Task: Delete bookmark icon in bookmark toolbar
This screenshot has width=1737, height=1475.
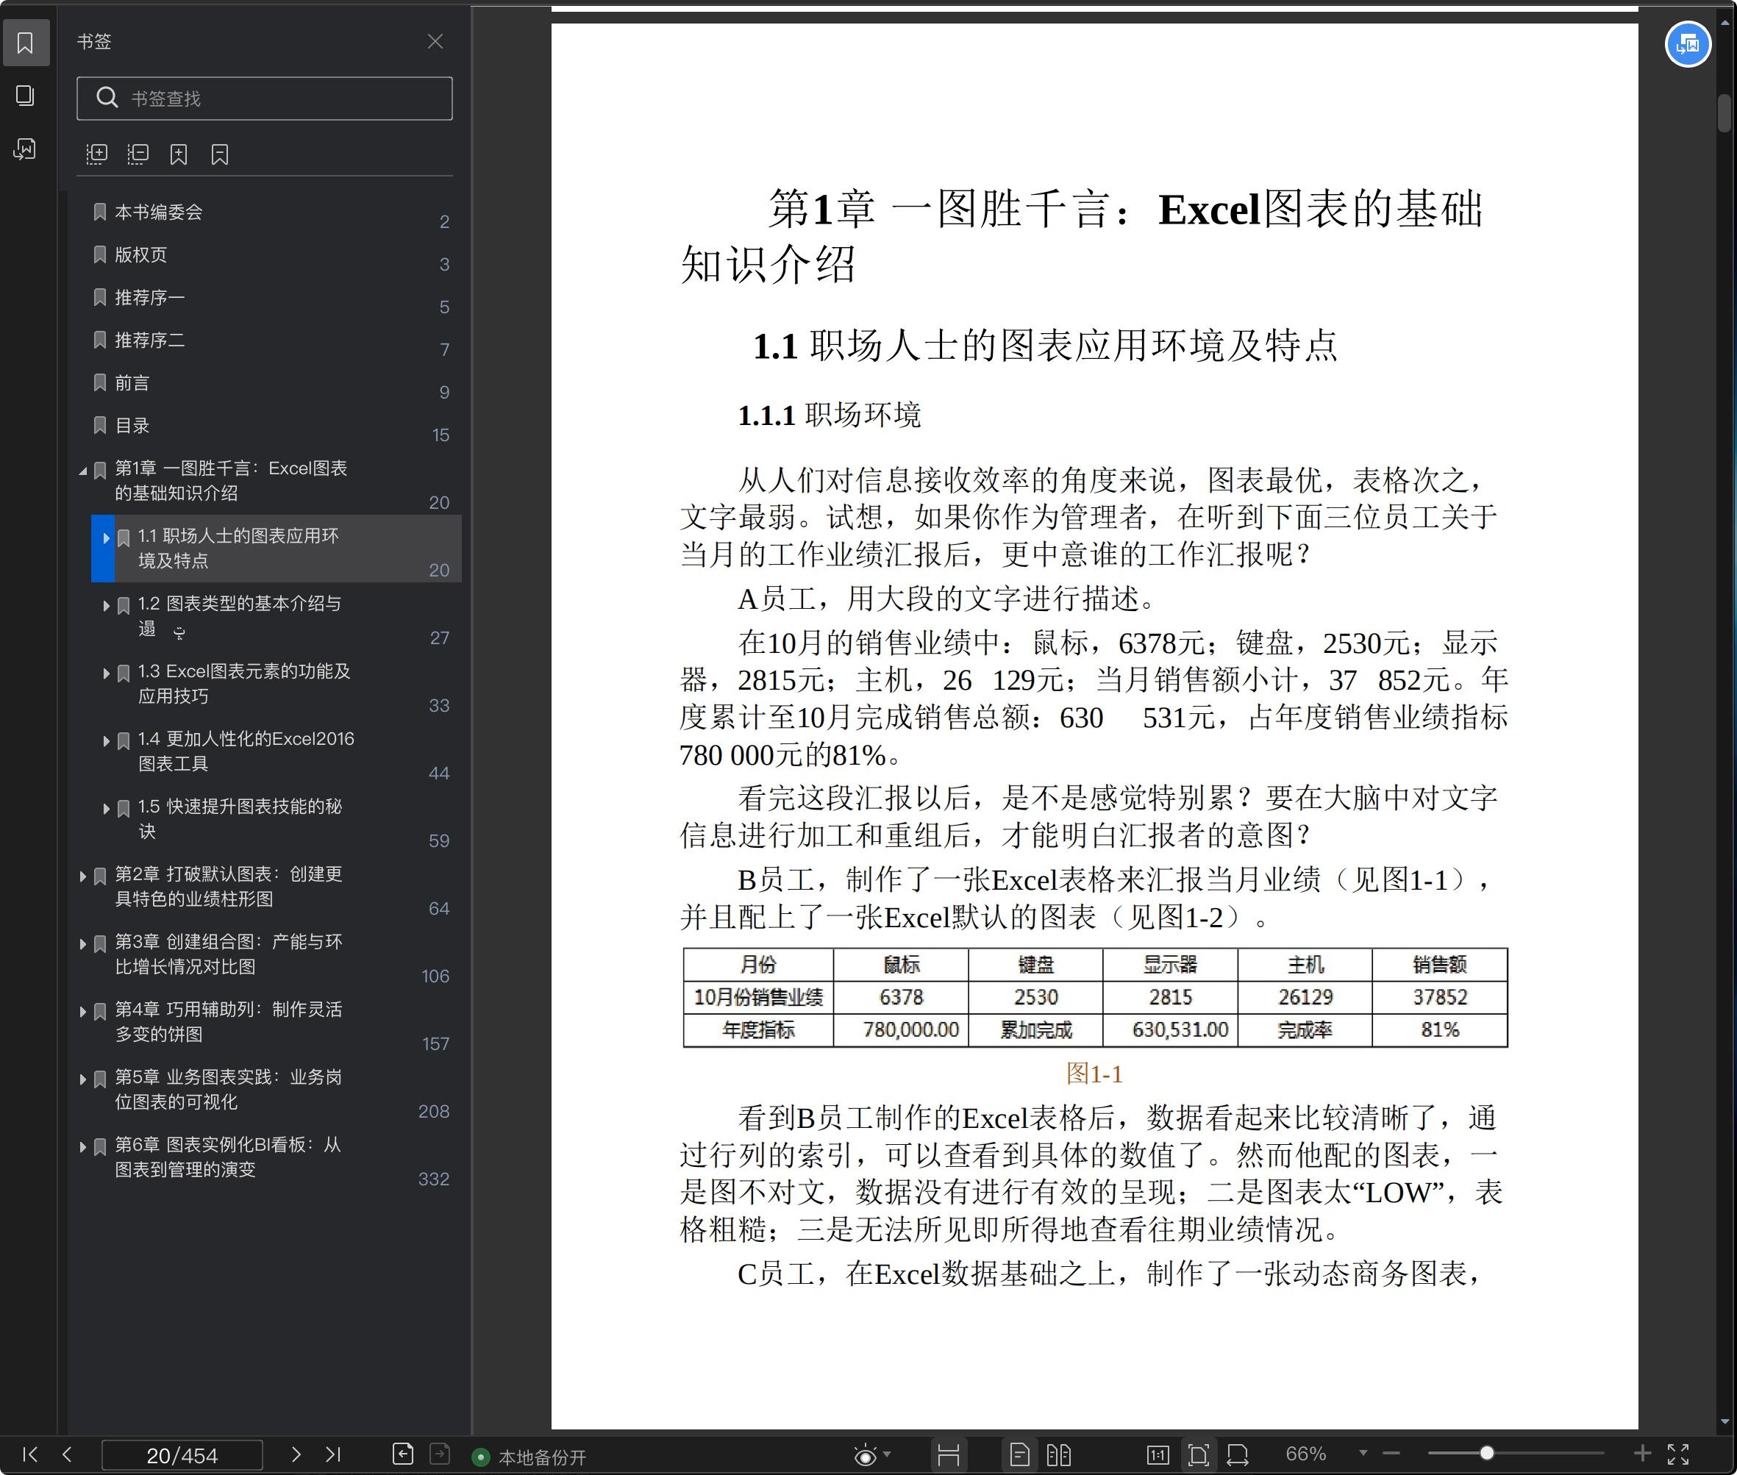Action: point(220,154)
